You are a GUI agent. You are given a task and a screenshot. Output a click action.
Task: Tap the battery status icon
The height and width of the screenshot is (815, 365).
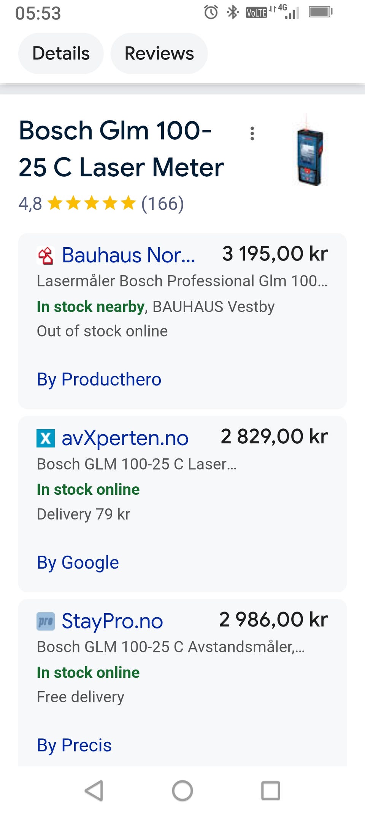(321, 12)
